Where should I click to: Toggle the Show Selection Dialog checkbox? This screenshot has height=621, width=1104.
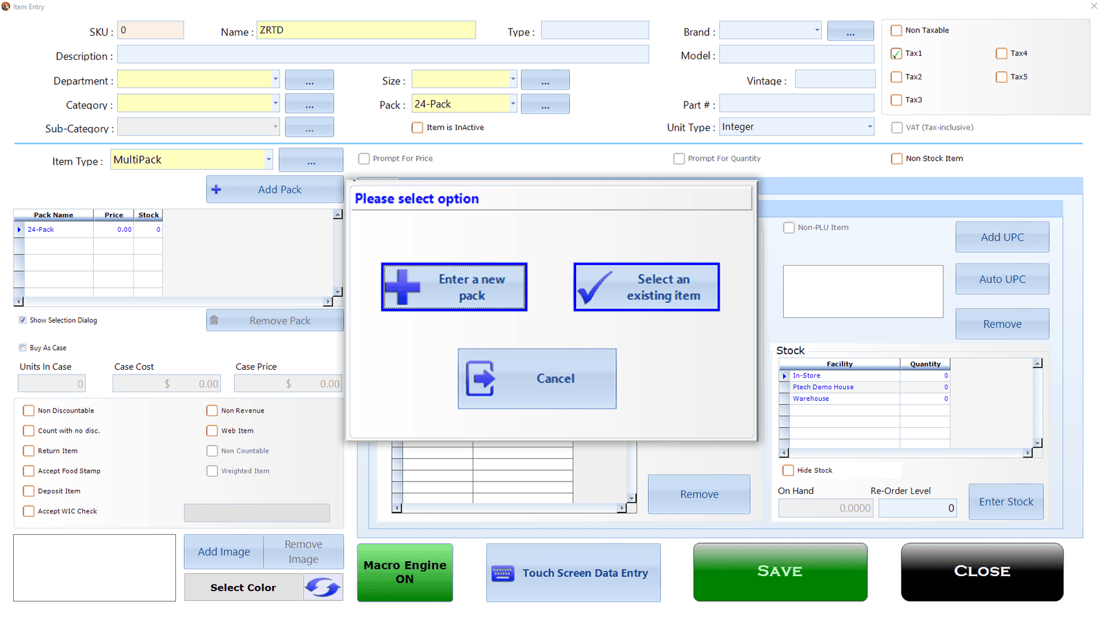(x=23, y=320)
